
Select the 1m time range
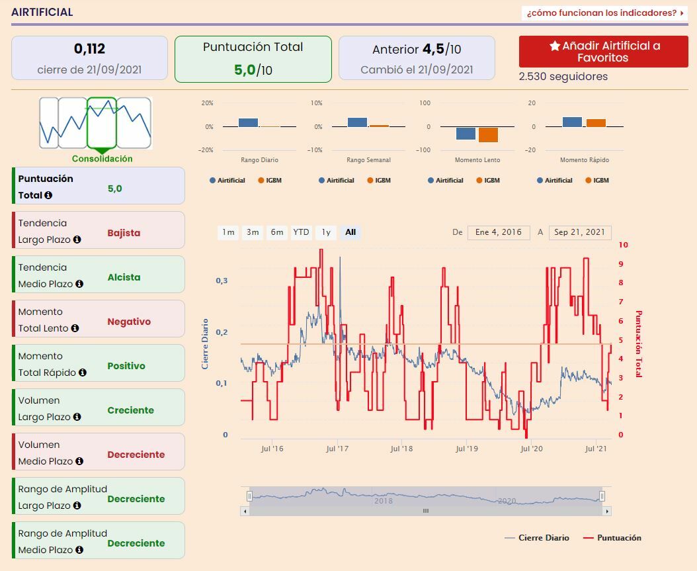(x=229, y=232)
